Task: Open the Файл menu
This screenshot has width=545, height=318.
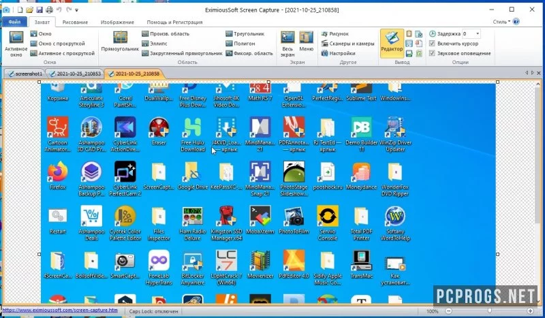Action: pos(14,22)
